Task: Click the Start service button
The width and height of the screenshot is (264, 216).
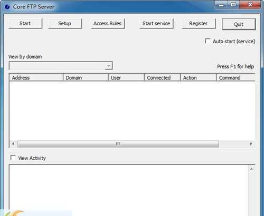Action: click(x=156, y=24)
